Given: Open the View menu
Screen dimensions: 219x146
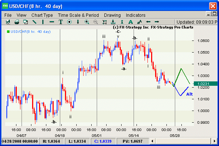Looking at the screenshot, I should (x=22, y=15).
